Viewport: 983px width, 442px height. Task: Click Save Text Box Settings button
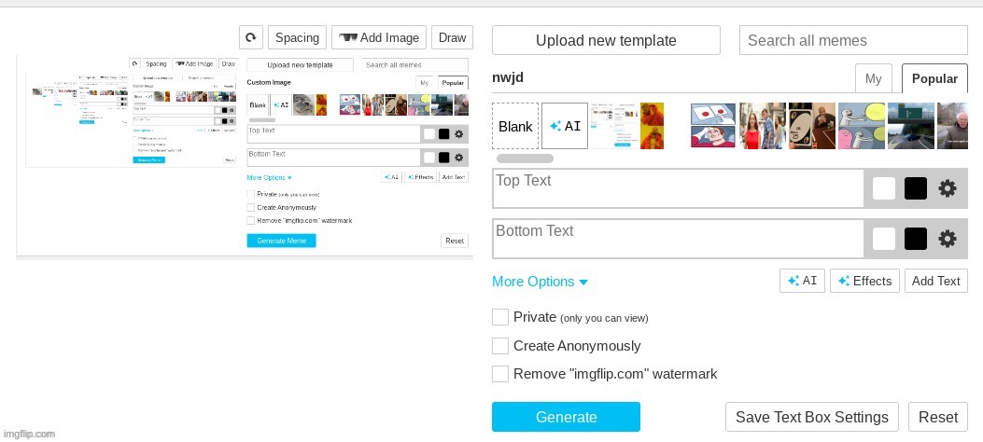click(x=811, y=417)
